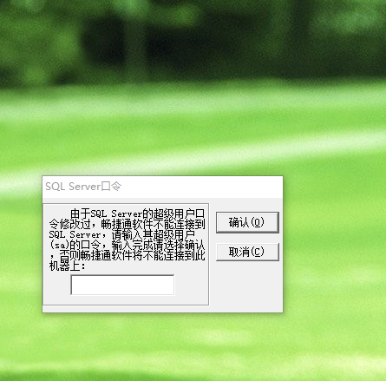Click the 取消(C) cancel button
386x381 pixels.
coord(247,252)
